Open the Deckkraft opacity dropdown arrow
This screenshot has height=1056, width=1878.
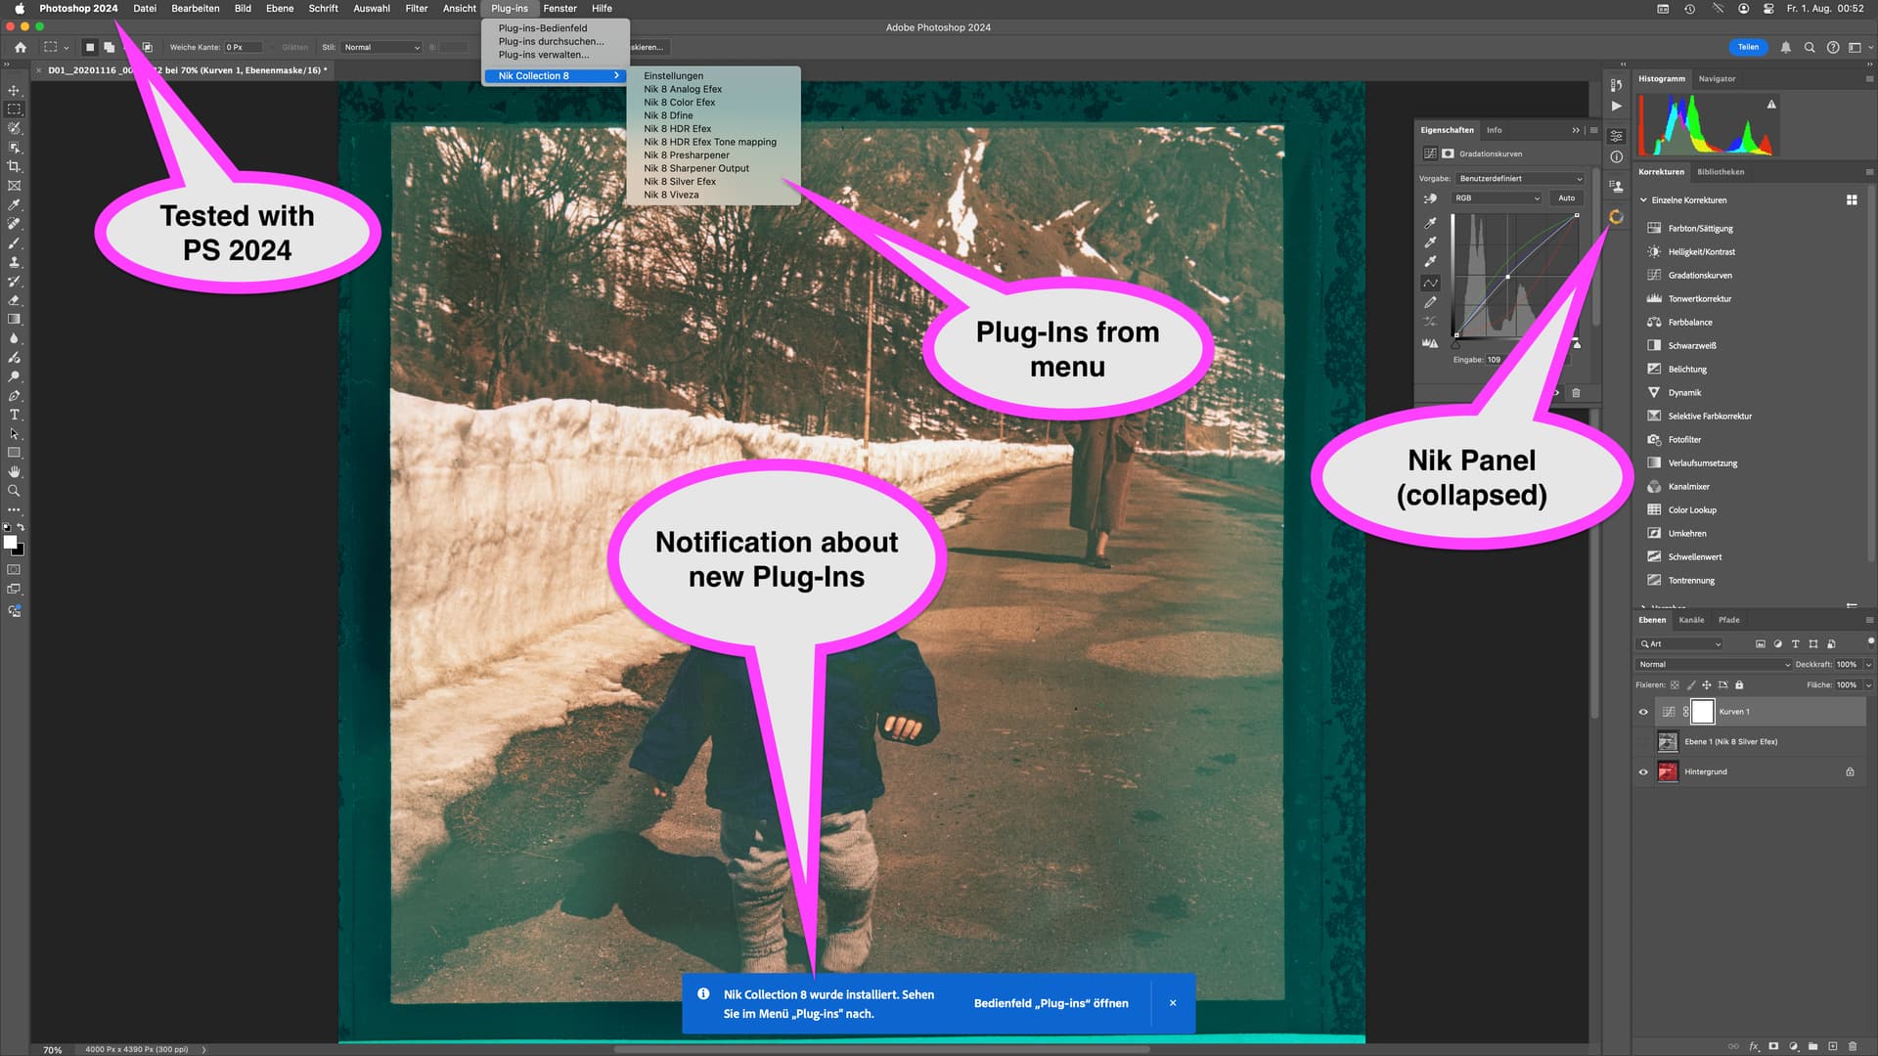[x=1868, y=664]
